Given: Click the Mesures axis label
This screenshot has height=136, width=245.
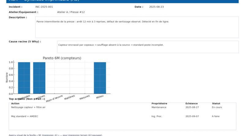Looking at the screenshot, I should pos(85,97).
